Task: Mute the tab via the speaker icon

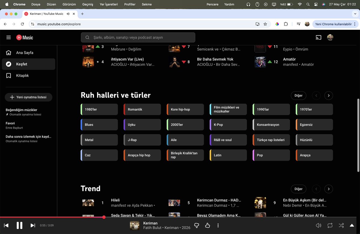Action: 68,14
